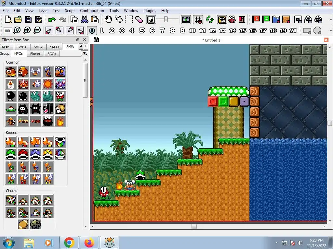Switch to section 5
Screen dimensions: 333x249
[x=142, y=30]
